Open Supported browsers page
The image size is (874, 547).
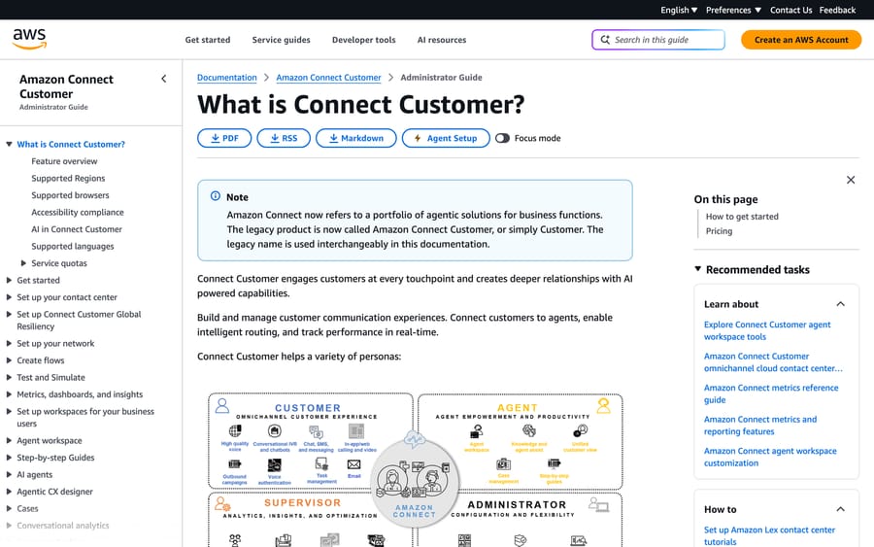click(x=70, y=195)
